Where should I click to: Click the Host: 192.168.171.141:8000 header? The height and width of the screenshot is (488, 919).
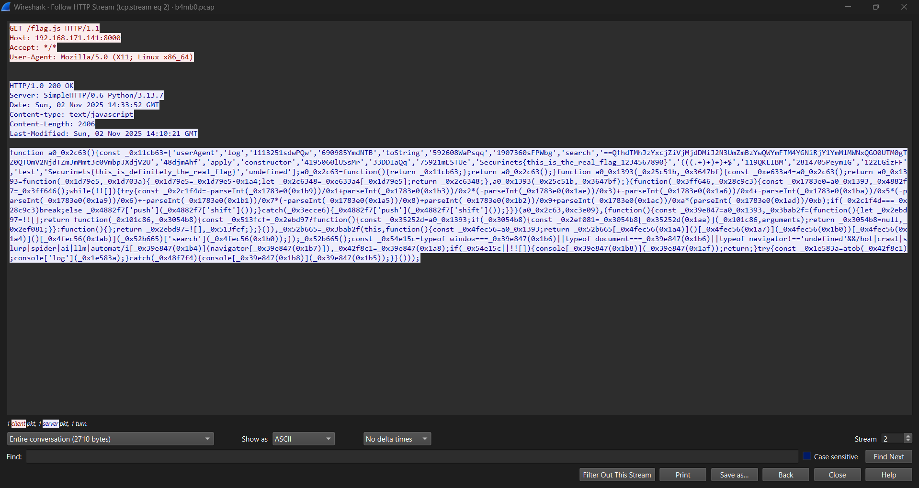point(65,38)
